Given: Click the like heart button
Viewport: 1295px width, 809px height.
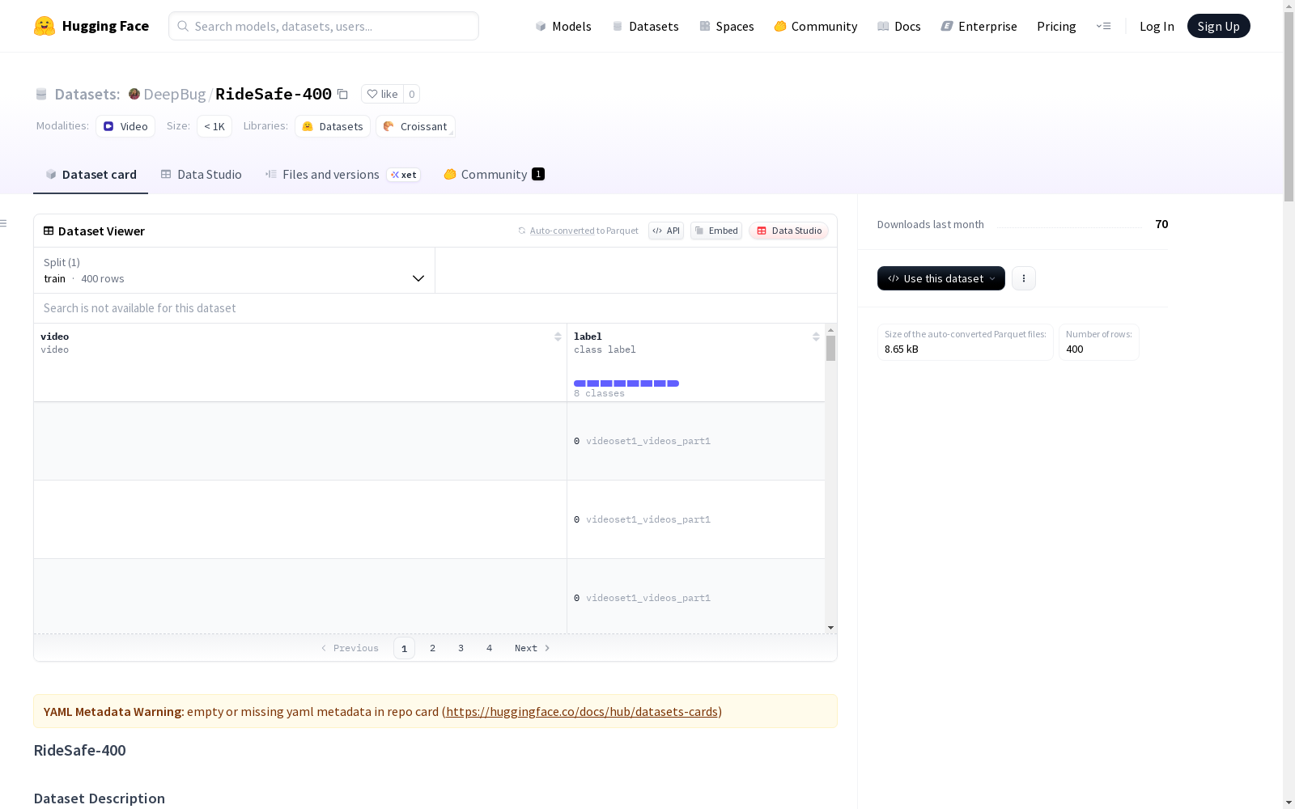Looking at the screenshot, I should point(382,94).
